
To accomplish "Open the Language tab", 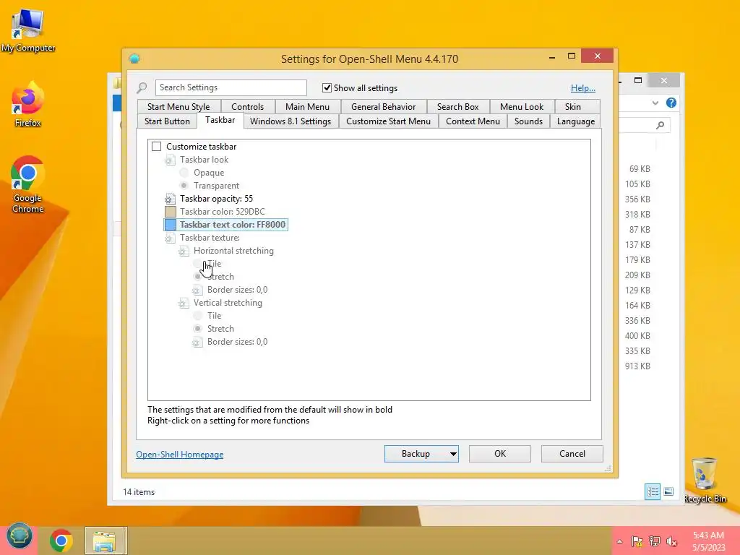I will tap(576, 121).
